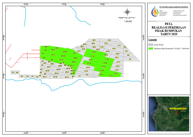The width and height of the screenshot is (193, 137).
Task: Click block B10 label
Action: click(75, 53)
